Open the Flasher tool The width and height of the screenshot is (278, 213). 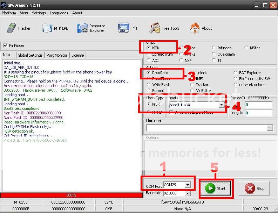tap(19, 28)
